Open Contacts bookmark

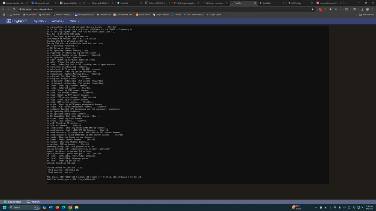point(176,15)
